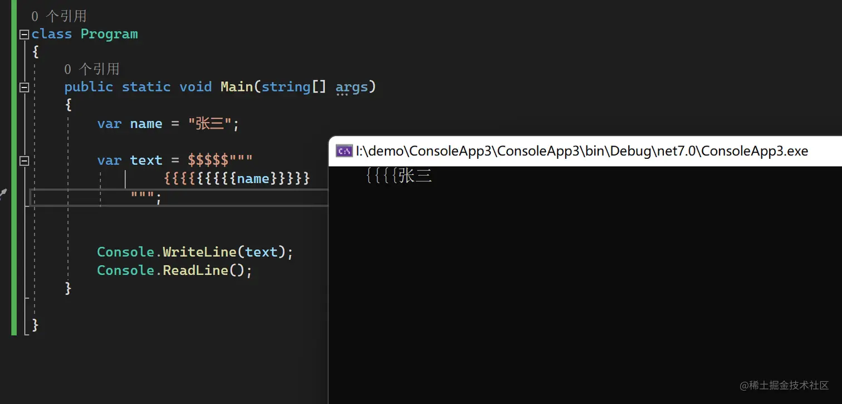
Task: Click the public keyword in Main signature
Action: click(89, 87)
